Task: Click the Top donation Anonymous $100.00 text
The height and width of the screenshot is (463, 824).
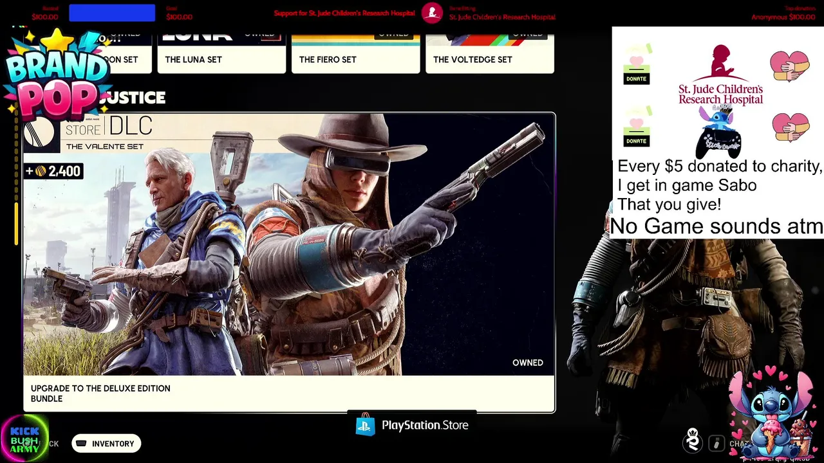Action: coord(783,14)
